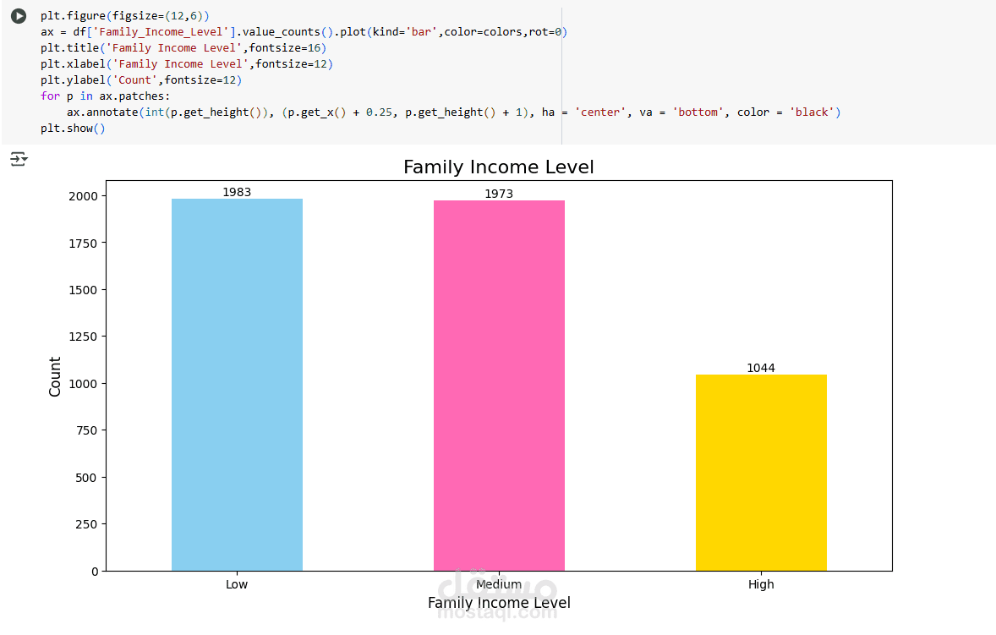Place cursor on the plt.show() line
The image size is (996, 635).
click(73, 129)
